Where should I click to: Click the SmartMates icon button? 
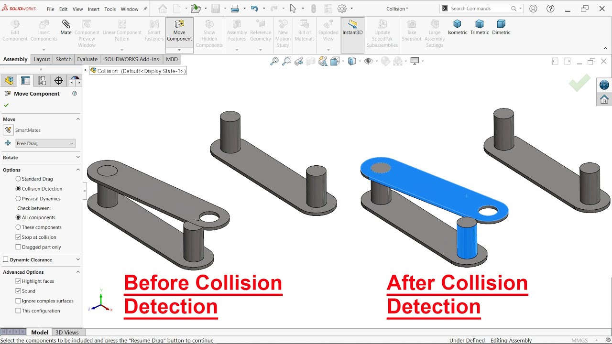pyautogui.click(x=8, y=130)
